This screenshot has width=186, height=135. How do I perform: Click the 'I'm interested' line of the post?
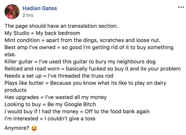coord(50,119)
